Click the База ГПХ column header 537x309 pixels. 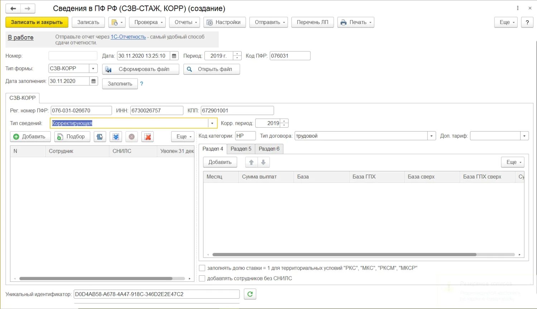click(x=377, y=177)
